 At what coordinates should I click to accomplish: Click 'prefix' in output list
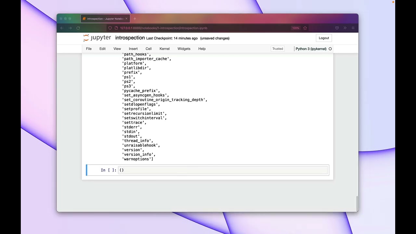pyautogui.click(x=132, y=72)
